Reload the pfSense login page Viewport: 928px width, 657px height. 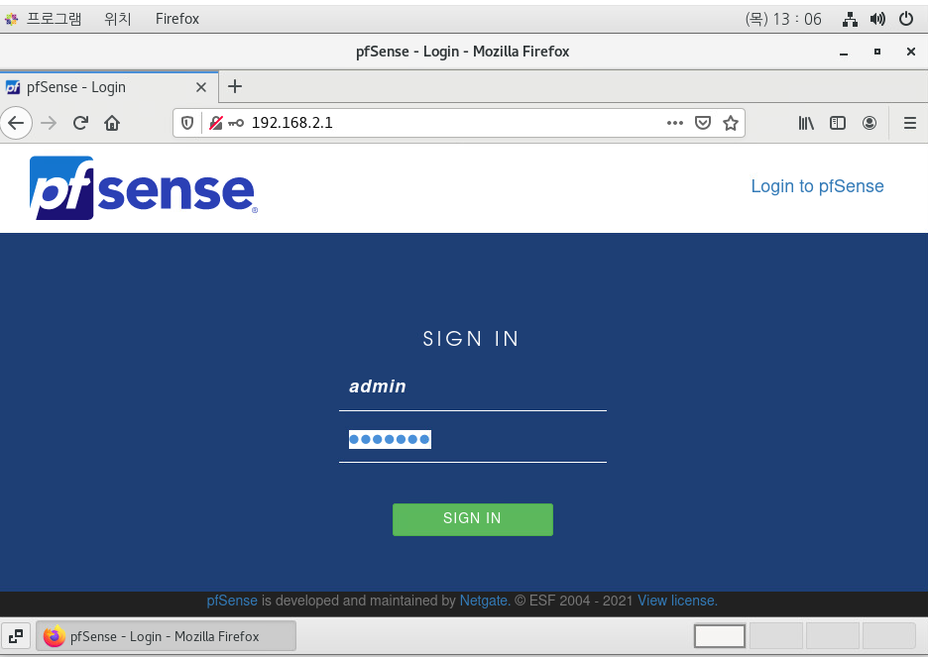80,123
